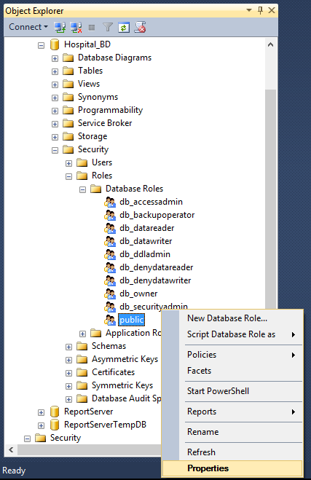The height and width of the screenshot is (480, 311).
Task: Click the Connect Object Explorer toolbar icon
Action: point(60,27)
